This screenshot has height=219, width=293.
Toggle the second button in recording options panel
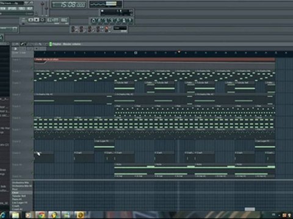81,29
